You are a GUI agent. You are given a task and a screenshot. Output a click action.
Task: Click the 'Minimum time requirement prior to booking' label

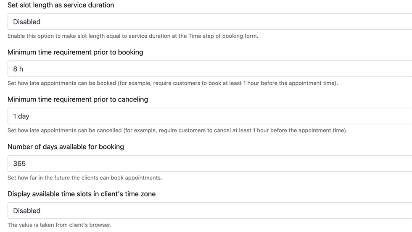pyautogui.click(x=75, y=52)
